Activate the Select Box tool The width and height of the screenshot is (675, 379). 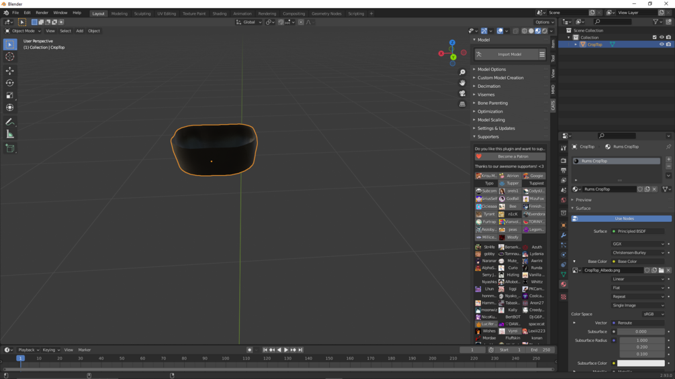(10, 44)
